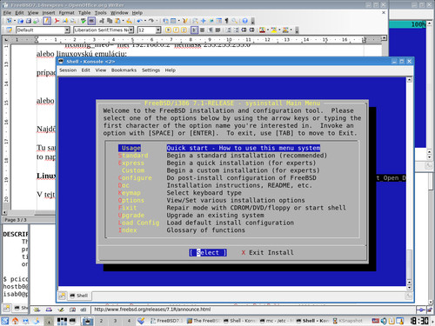Toggle Nonprinting Characters pilcrow icon

click(x=226, y=21)
